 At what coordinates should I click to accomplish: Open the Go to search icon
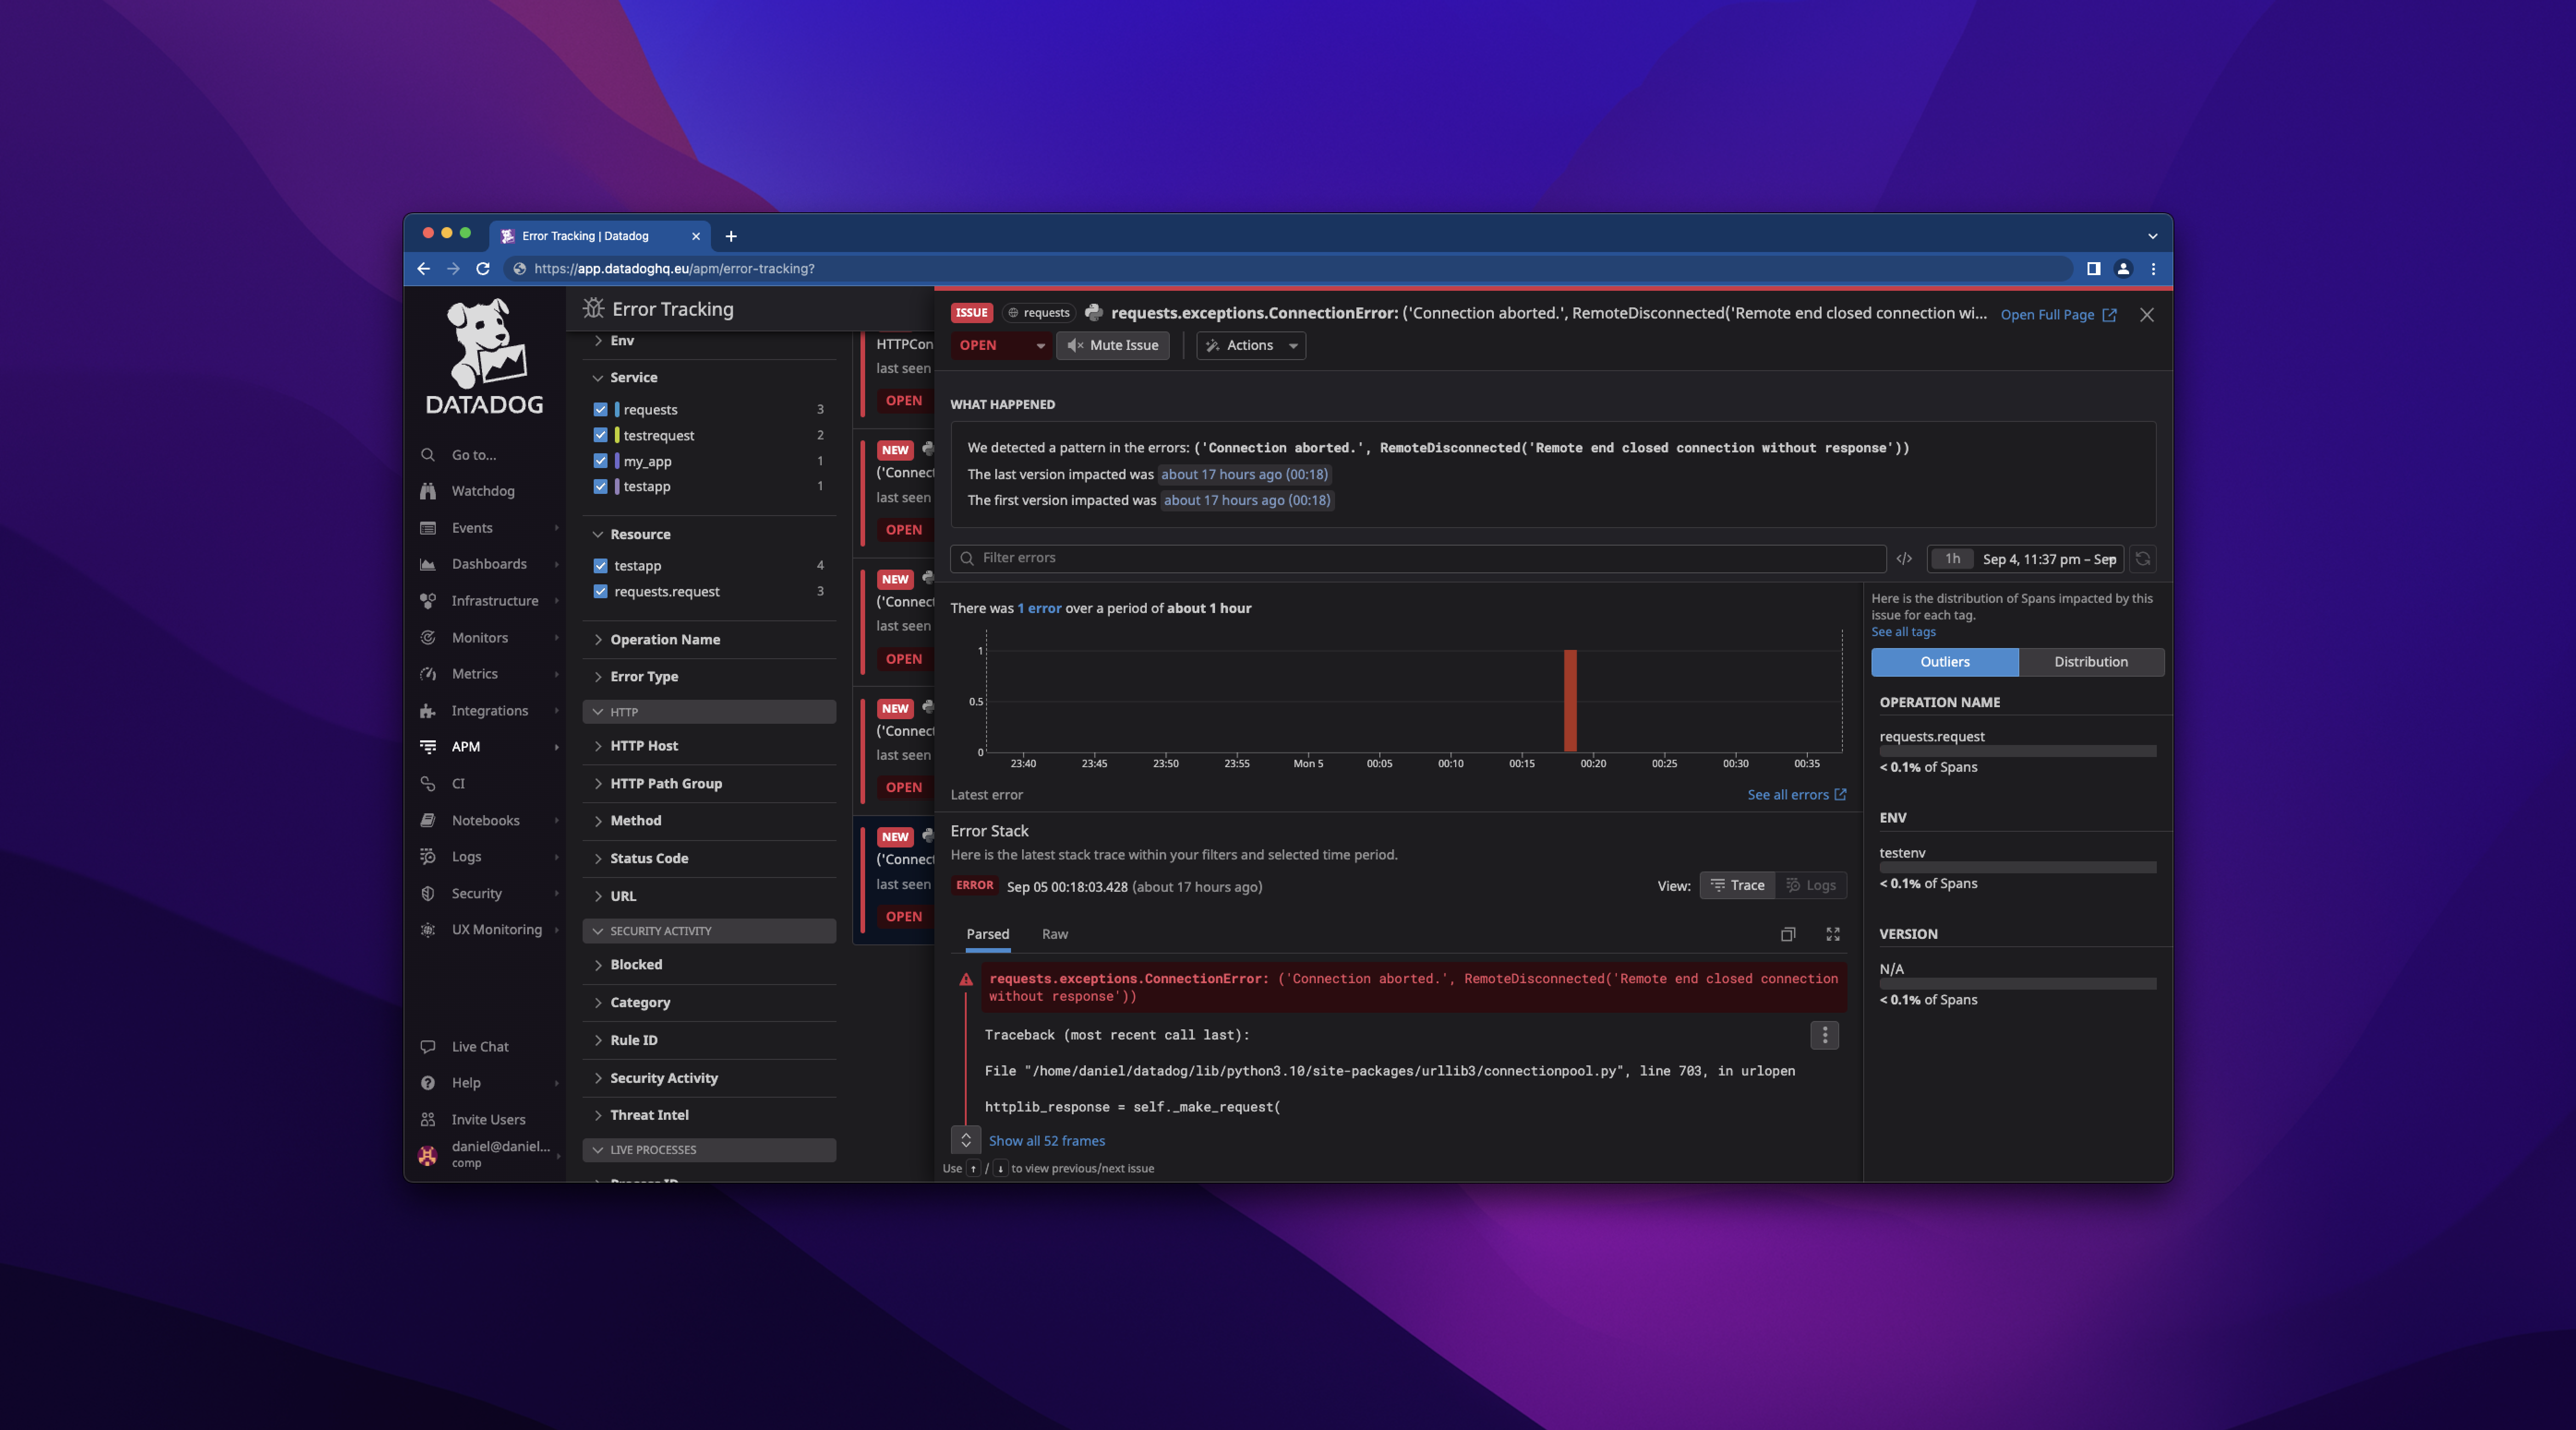pos(428,455)
